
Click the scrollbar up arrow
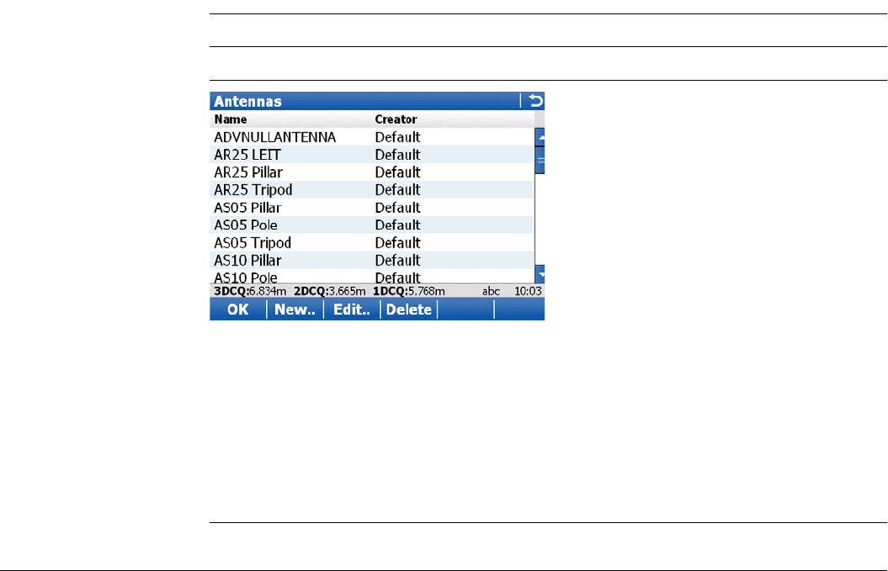tap(540, 137)
